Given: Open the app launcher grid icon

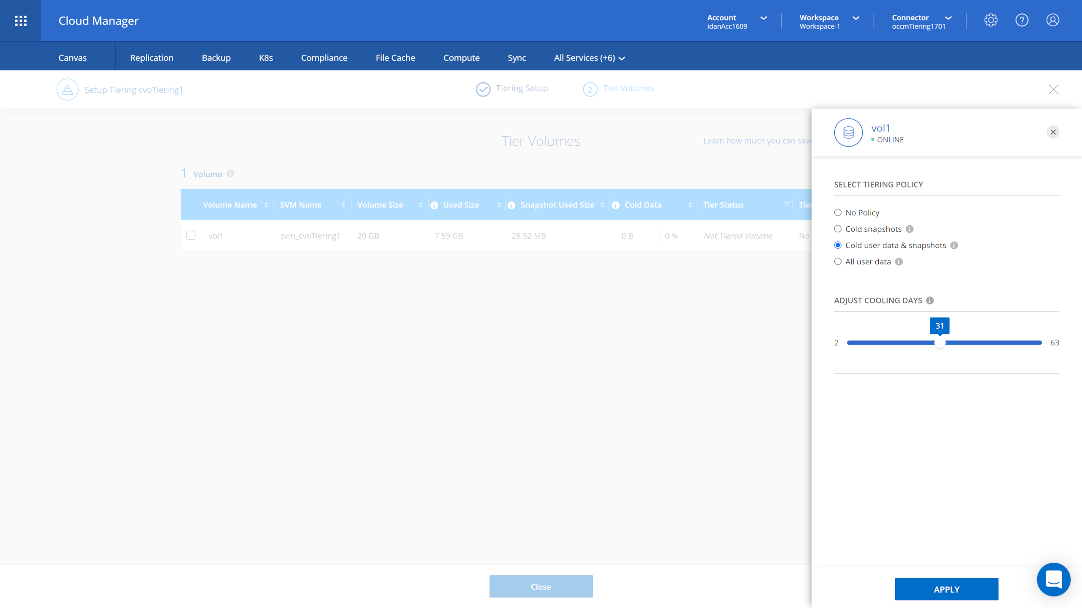Looking at the screenshot, I should [x=21, y=21].
